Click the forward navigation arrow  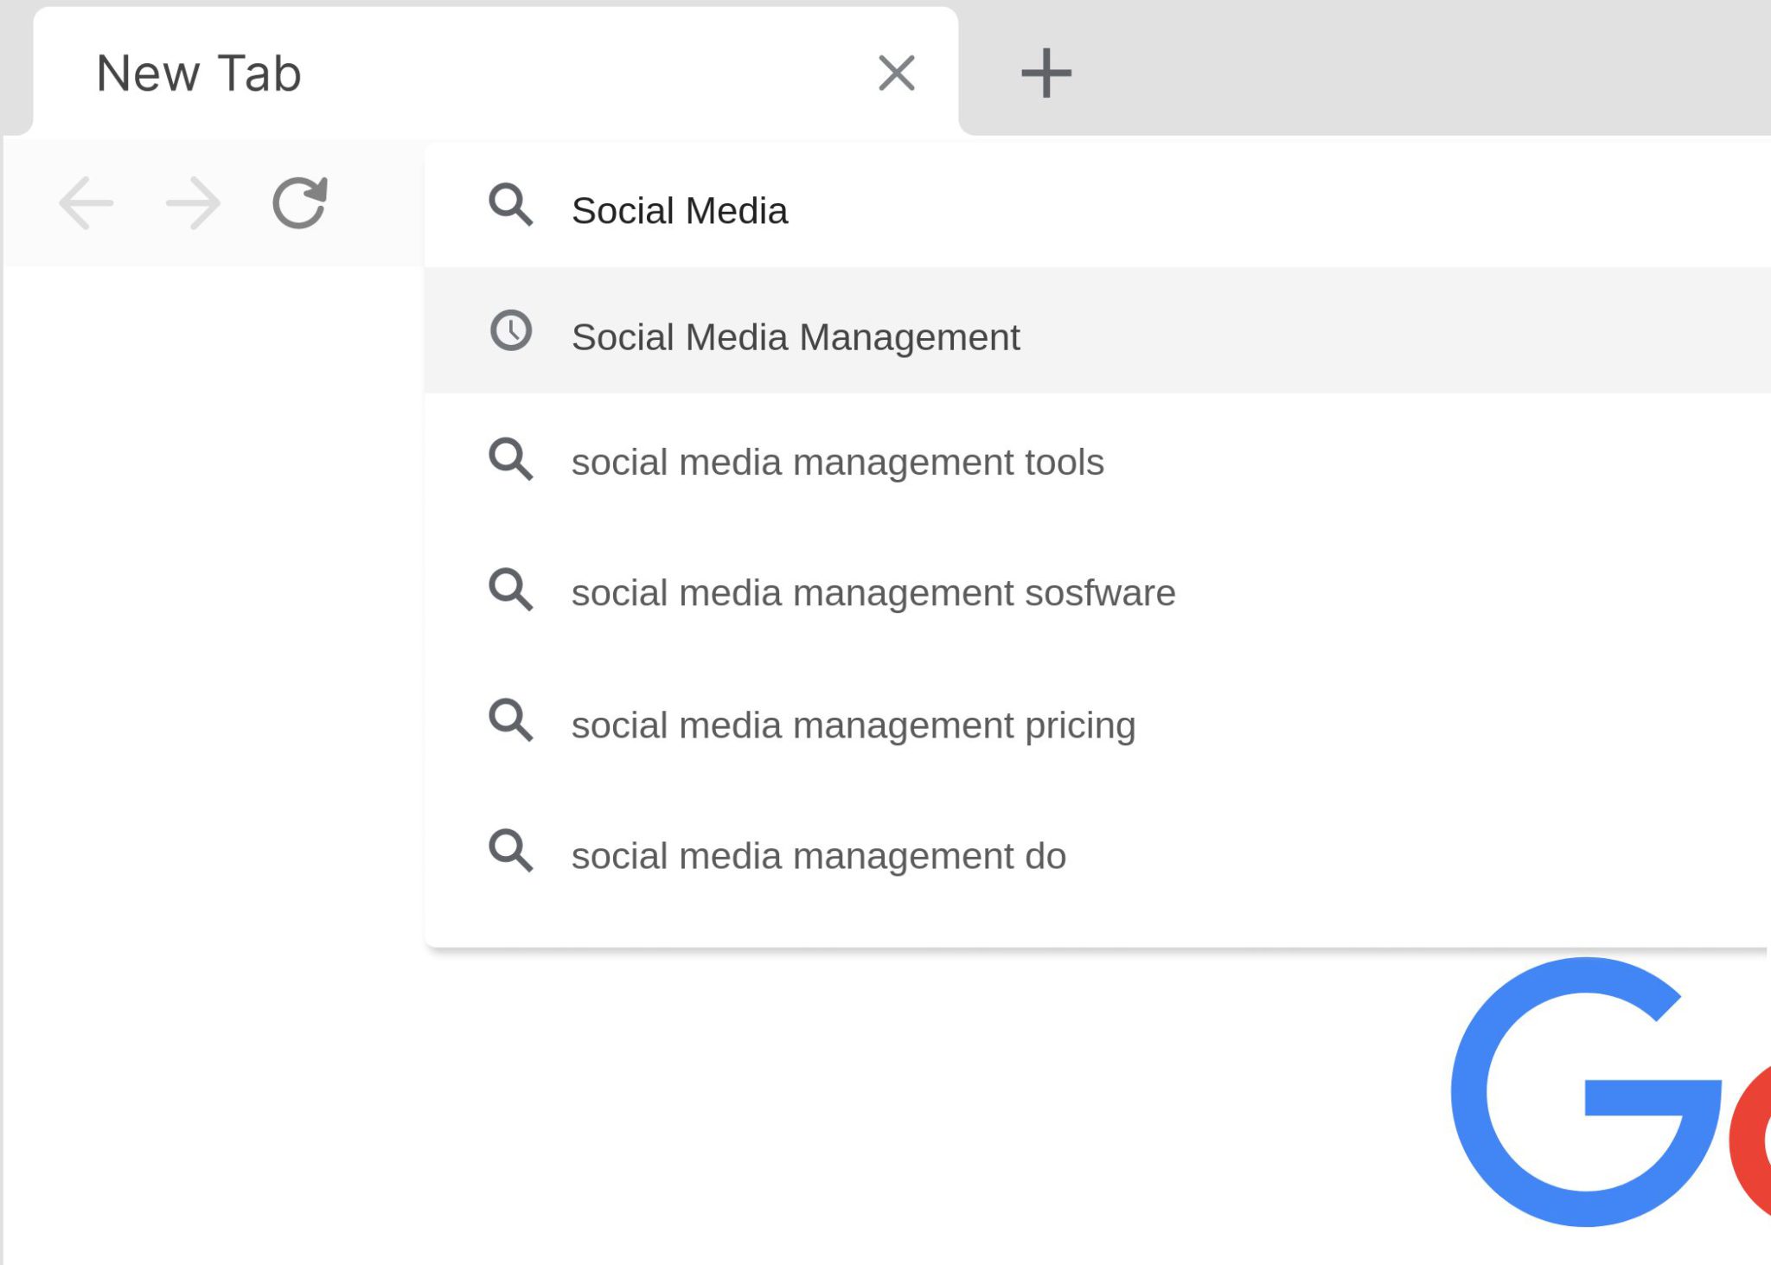tap(190, 203)
